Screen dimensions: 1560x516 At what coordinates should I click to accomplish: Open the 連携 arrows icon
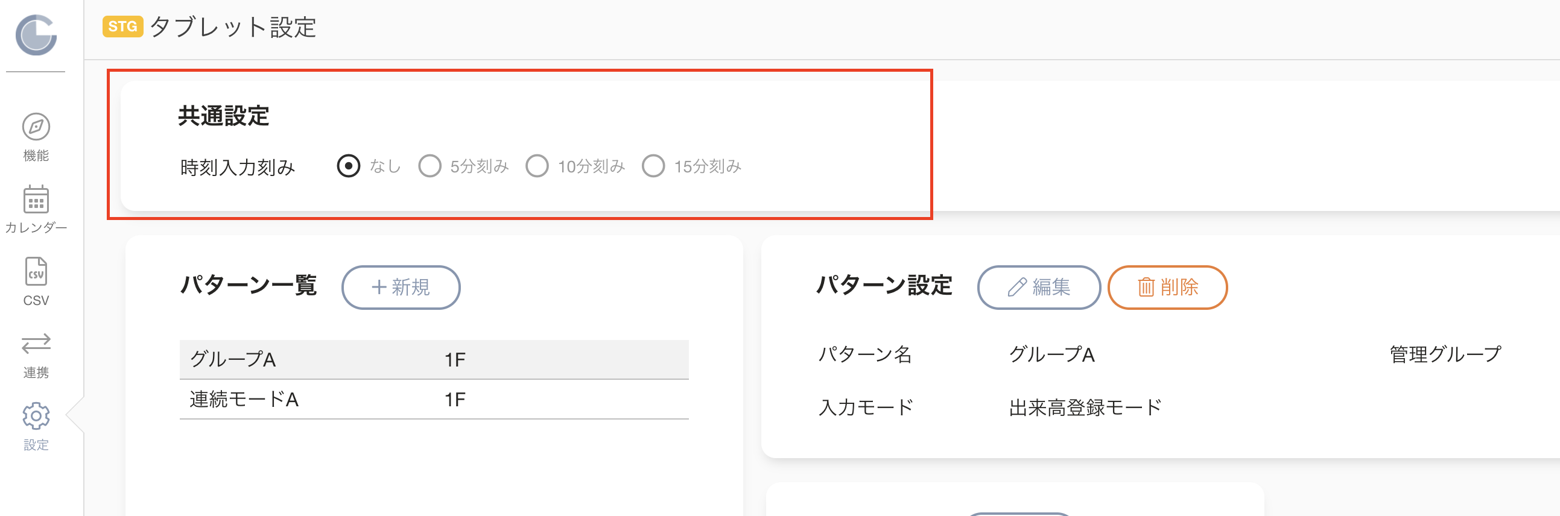coord(36,343)
